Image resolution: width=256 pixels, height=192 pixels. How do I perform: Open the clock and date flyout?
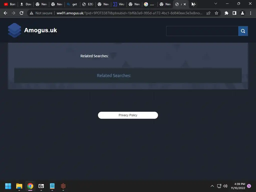click(x=238, y=186)
